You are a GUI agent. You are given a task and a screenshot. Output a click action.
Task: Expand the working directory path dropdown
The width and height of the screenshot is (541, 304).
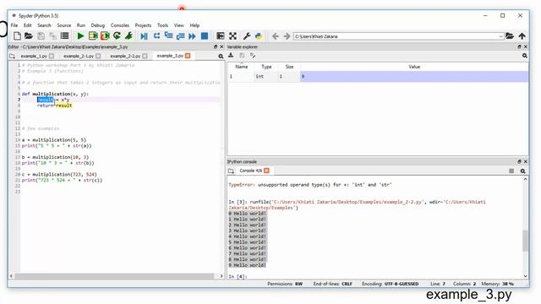point(500,36)
